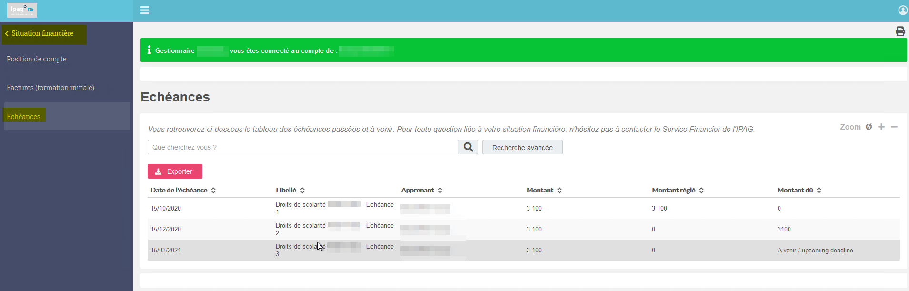The image size is (909, 291).
Task: Toggle the hamburger sidebar menu
Action: 145,10
